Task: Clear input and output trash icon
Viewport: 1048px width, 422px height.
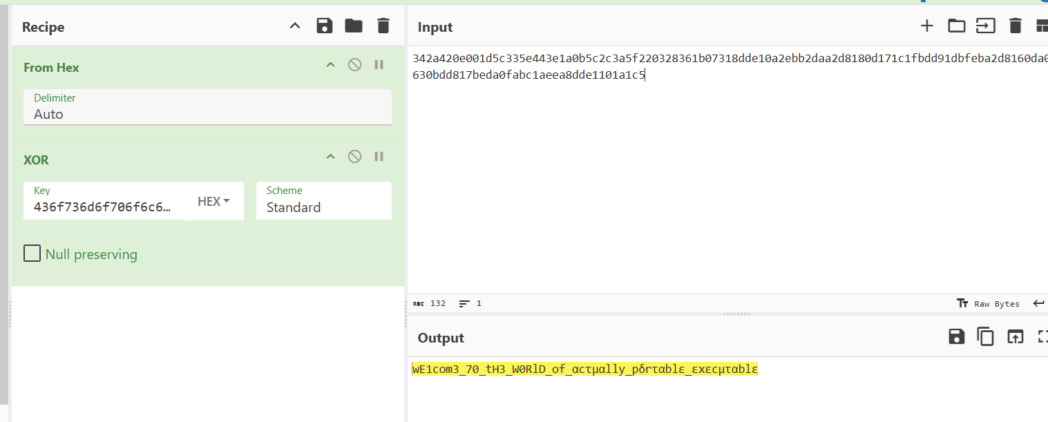Action: point(1015,26)
